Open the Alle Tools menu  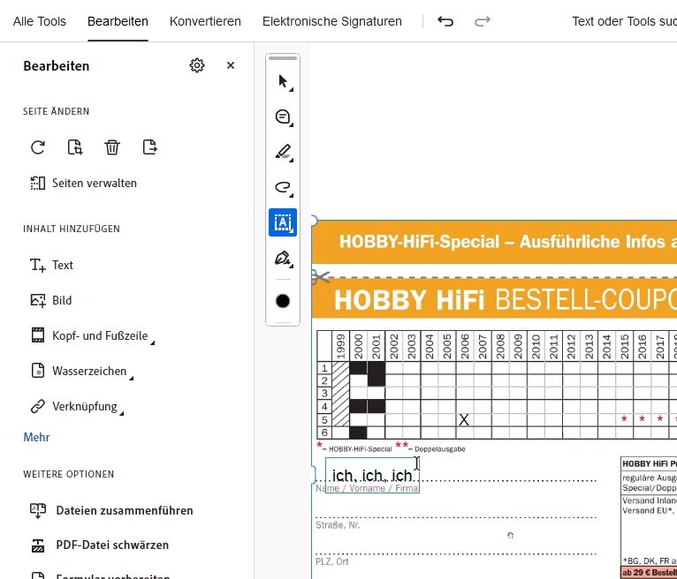click(39, 21)
